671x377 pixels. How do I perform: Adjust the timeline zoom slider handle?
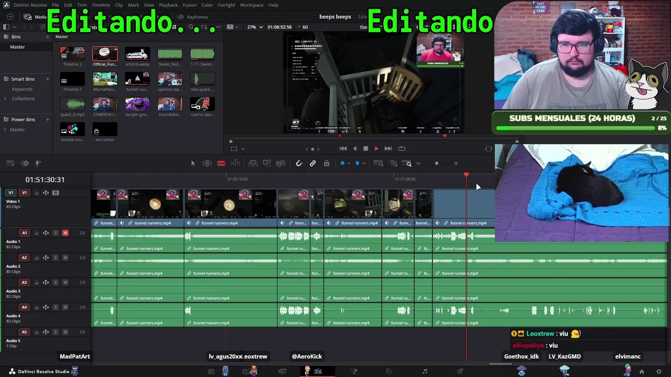pyautogui.click(x=437, y=163)
